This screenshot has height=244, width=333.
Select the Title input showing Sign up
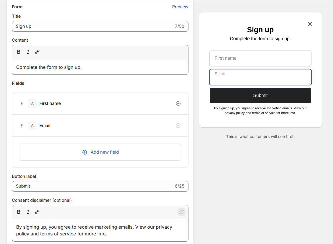tap(100, 26)
